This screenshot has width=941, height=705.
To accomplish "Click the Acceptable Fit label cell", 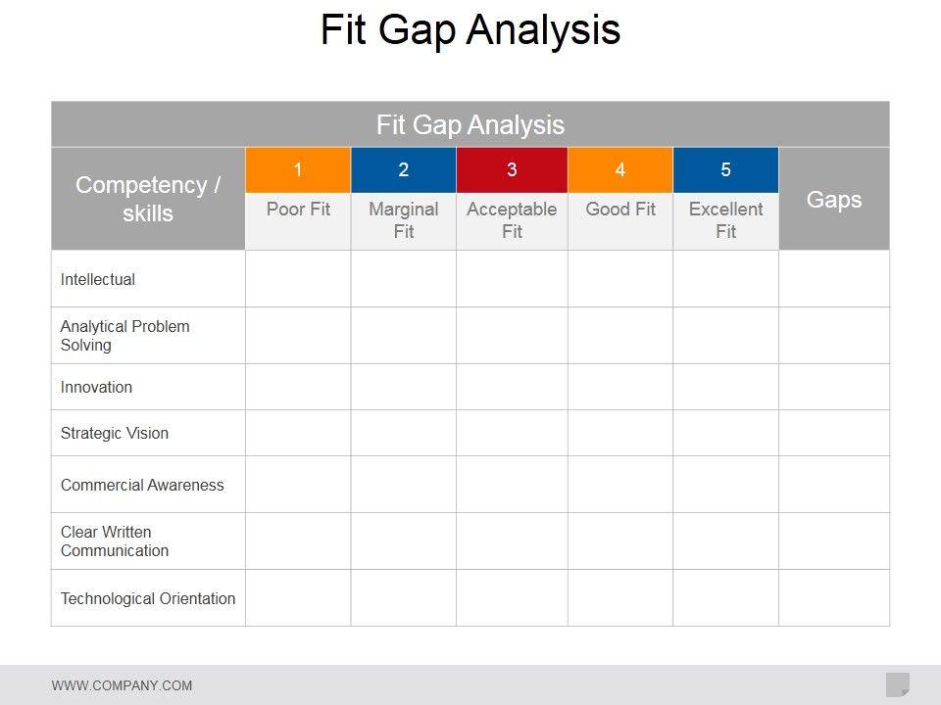I will tap(512, 220).
